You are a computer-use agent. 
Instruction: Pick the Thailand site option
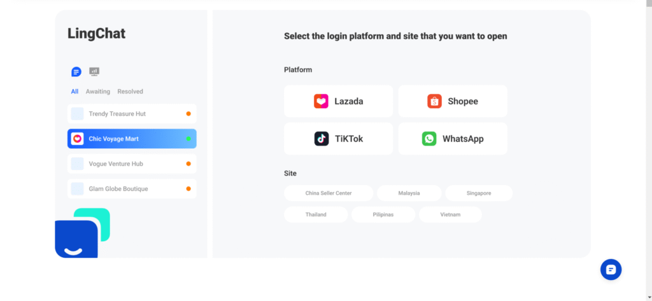(x=316, y=215)
